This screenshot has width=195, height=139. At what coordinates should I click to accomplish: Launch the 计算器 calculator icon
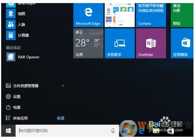click(x=11, y=35)
